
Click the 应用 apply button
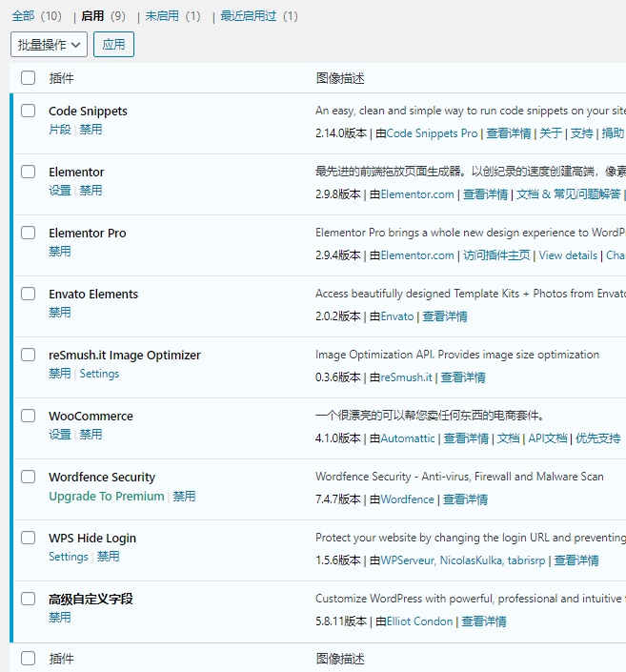(x=113, y=44)
